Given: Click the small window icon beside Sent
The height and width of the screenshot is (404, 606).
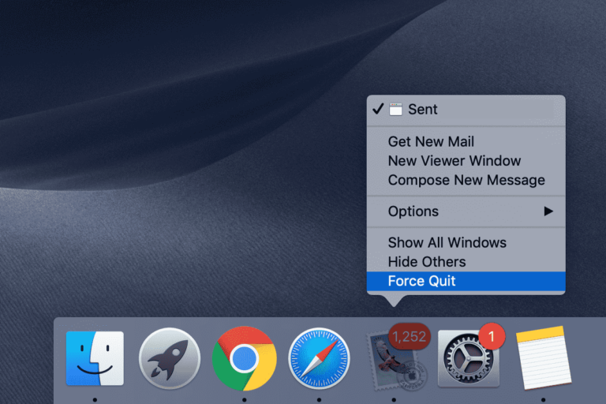Looking at the screenshot, I should (x=396, y=110).
